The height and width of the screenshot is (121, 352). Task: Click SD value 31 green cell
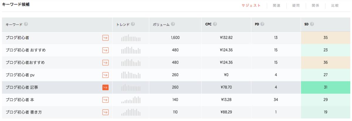tap(326, 87)
